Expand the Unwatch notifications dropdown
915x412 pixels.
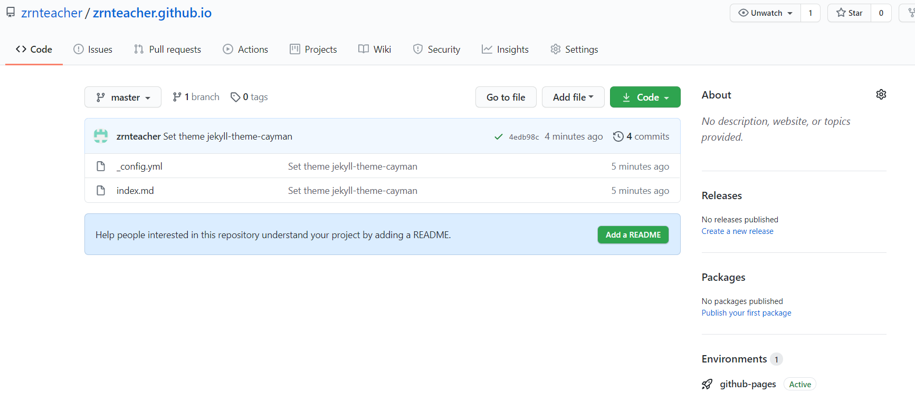point(765,13)
